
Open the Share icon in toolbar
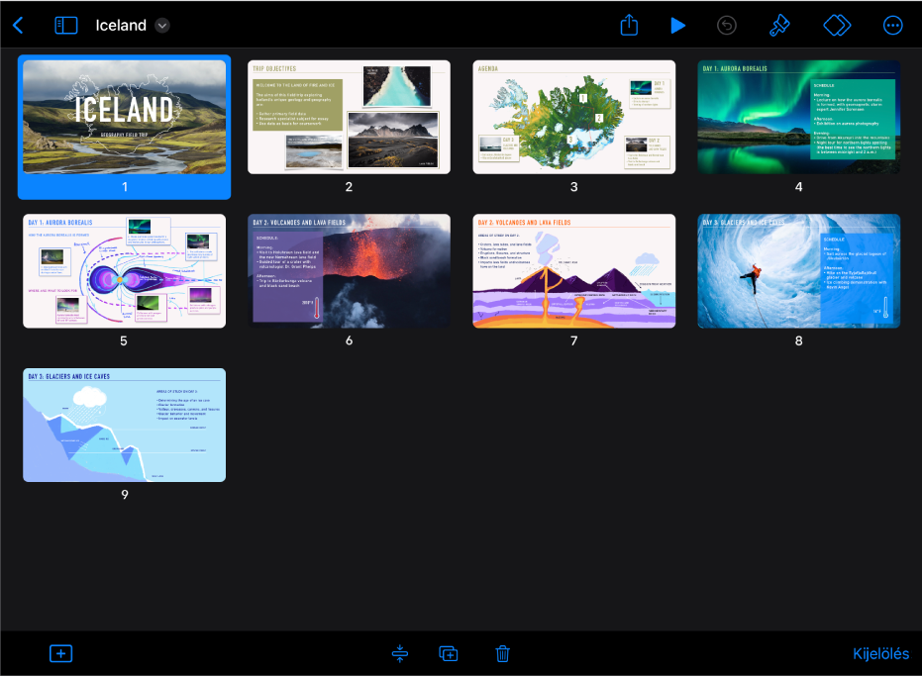click(x=629, y=26)
